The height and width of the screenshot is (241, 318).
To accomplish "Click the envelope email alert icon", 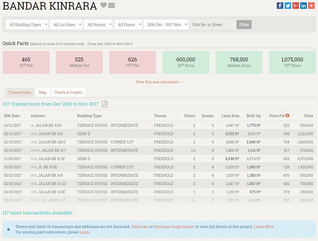I will tap(112, 6).
